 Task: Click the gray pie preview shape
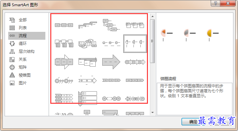point(186,33)
